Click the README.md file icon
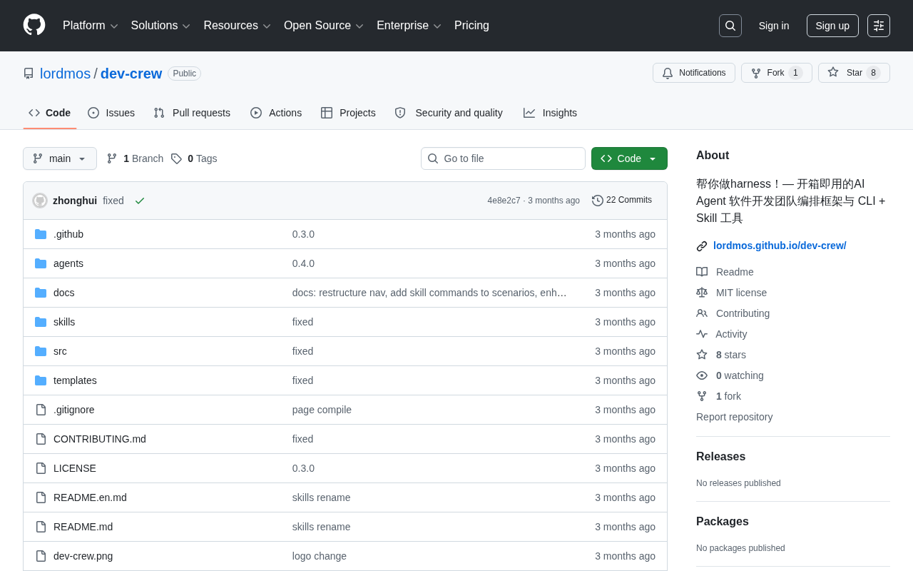 tap(41, 527)
